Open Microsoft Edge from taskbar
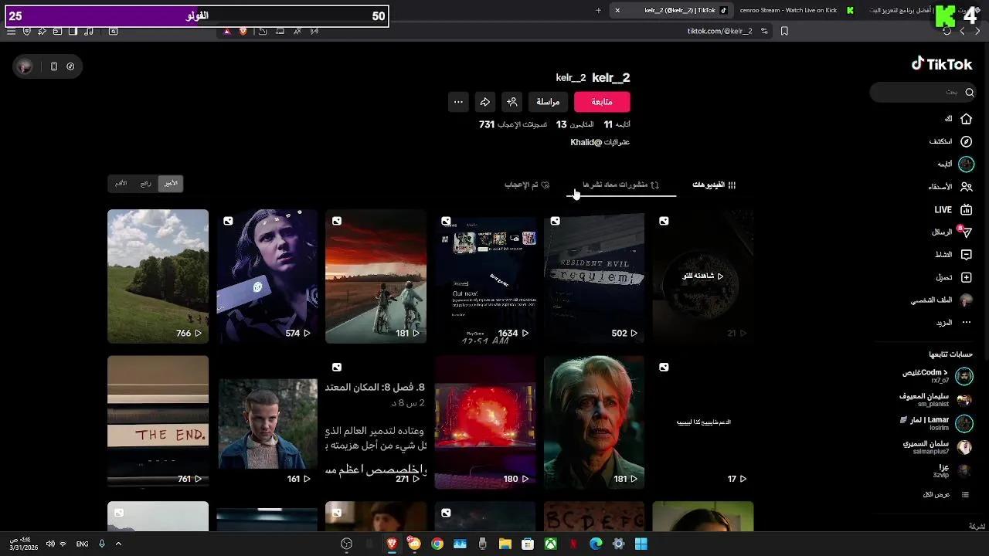989x556 pixels. [596, 544]
